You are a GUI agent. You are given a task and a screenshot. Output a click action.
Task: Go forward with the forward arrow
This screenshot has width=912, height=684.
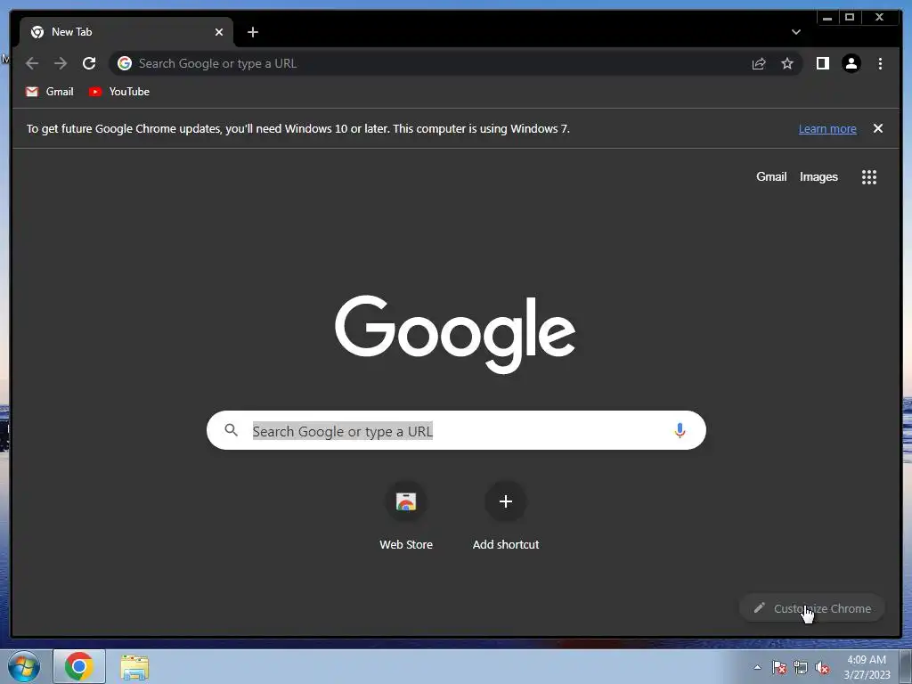[x=61, y=63]
